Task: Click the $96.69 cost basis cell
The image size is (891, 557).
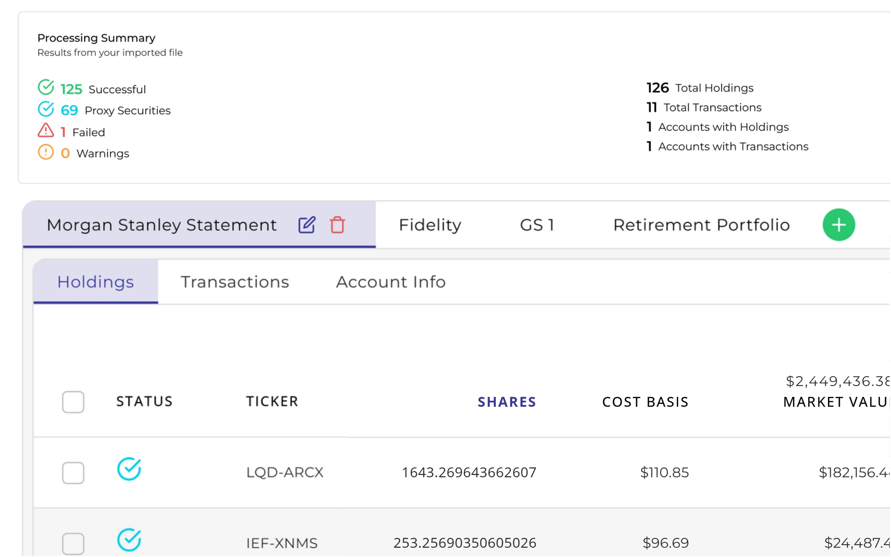Action: pyautogui.click(x=666, y=543)
